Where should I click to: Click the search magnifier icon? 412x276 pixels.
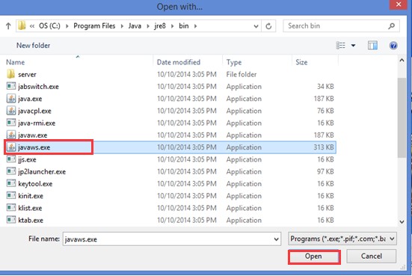392,26
